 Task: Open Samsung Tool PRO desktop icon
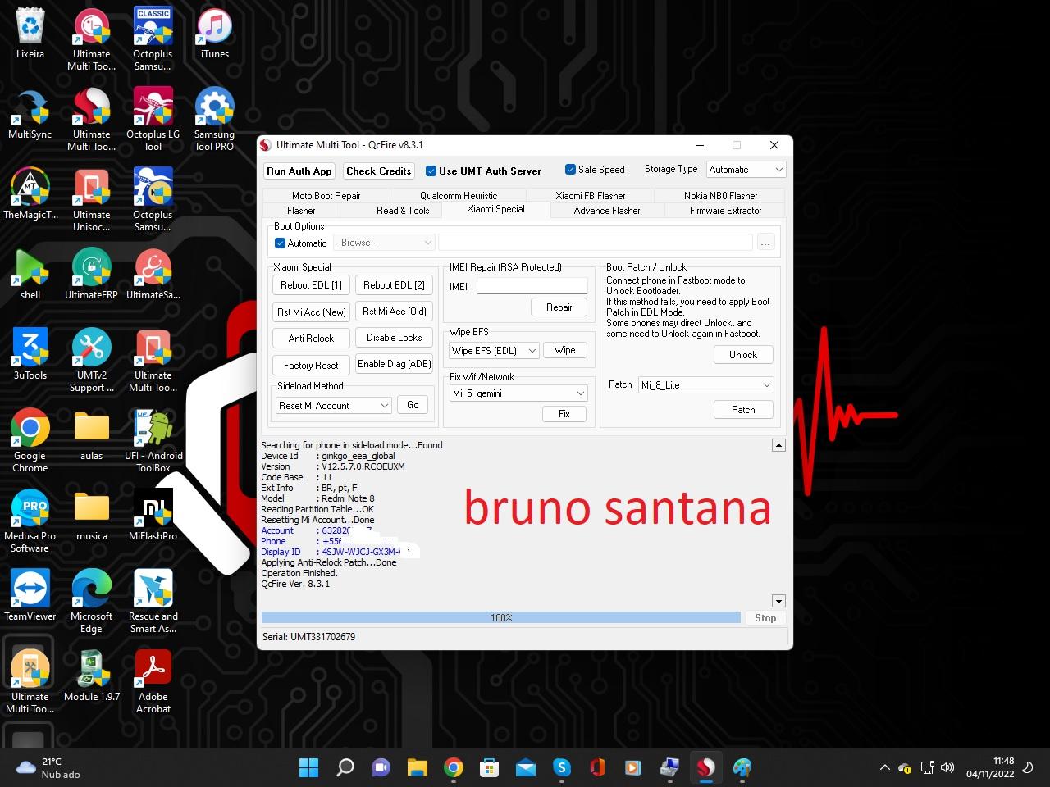click(x=214, y=120)
